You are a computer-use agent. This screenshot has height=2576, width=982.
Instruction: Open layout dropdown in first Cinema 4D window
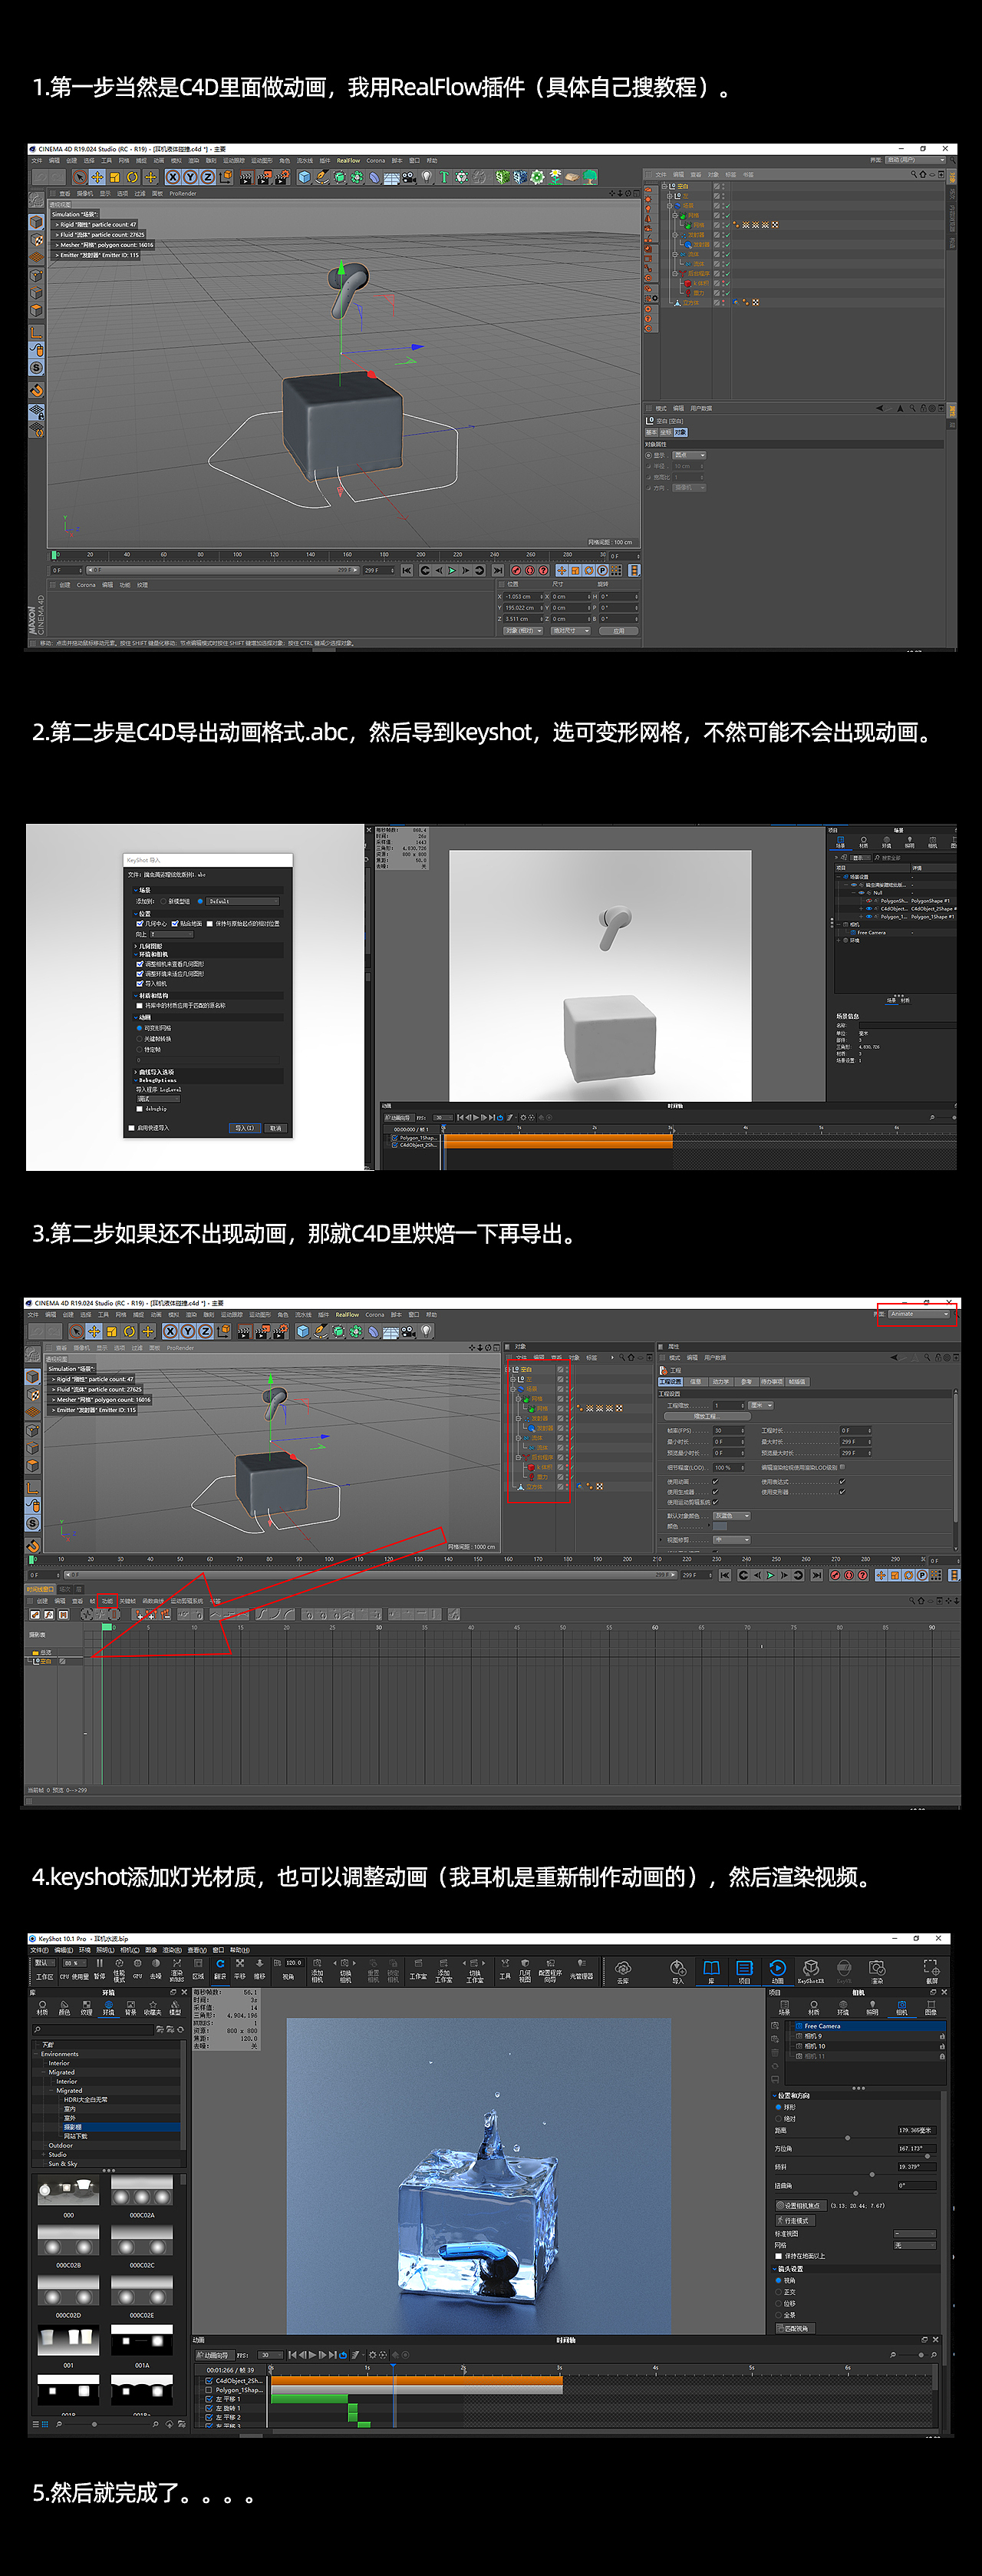tap(915, 160)
